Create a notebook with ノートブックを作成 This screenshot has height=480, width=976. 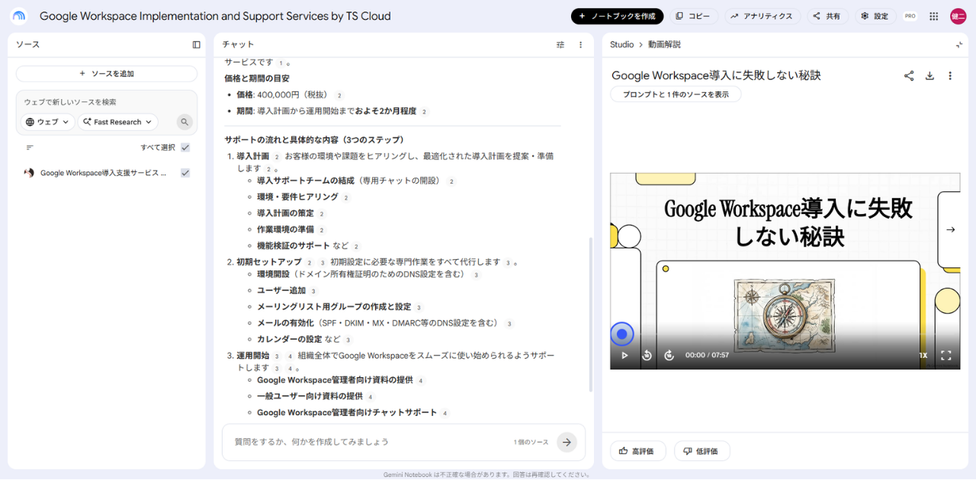(617, 16)
